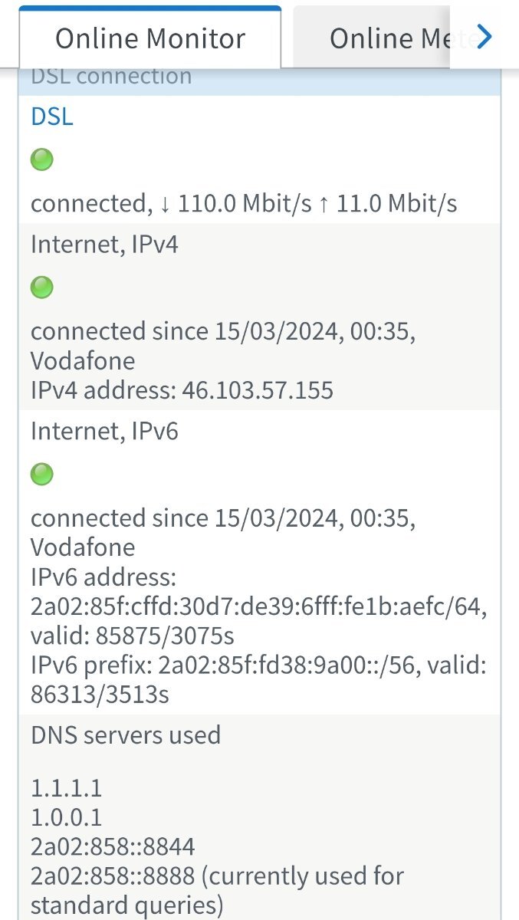The height and width of the screenshot is (920, 519).
Task: Select the DNS servers used heading
Action: tap(126, 735)
